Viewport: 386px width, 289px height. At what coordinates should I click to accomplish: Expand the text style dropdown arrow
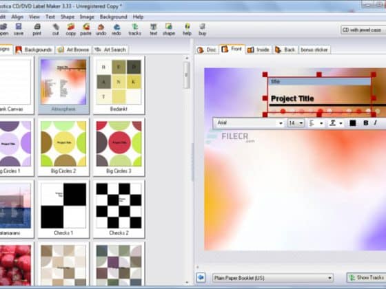[x=341, y=123]
